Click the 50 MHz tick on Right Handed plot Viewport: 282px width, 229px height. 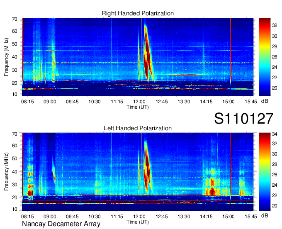(15, 44)
